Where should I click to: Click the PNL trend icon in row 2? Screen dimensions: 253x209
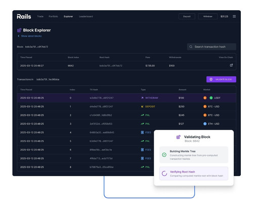coord(142,115)
